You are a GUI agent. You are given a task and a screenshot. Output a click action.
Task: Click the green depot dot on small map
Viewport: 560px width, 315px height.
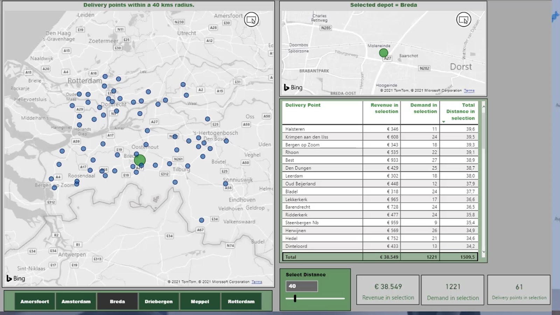click(x=384, y=53)
